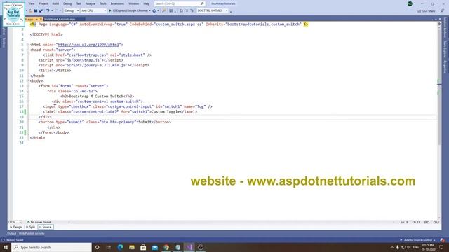Screen dimensions: 449x252
Task: Click the "Submit" text in button tag
Action: point(145,122)
